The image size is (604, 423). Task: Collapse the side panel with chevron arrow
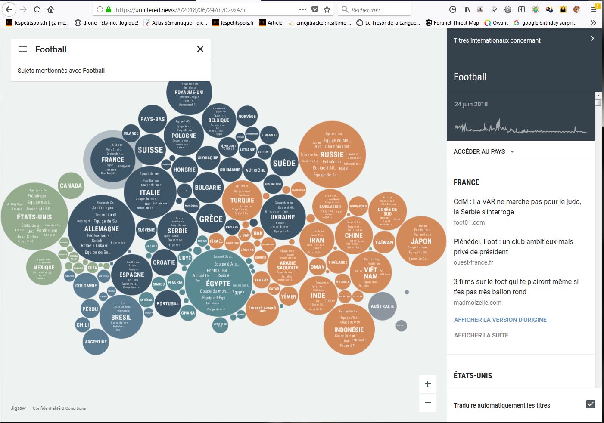(x=592, y=39)
